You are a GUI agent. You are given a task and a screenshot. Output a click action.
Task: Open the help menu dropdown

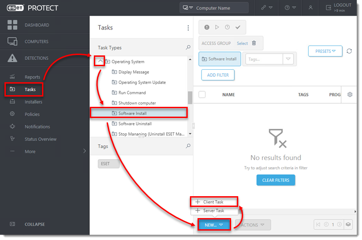290,8
